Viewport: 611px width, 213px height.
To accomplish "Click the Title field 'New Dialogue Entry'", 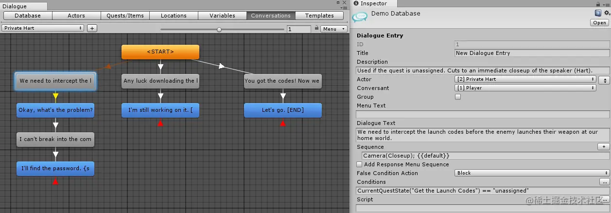I will pos(532,53).
